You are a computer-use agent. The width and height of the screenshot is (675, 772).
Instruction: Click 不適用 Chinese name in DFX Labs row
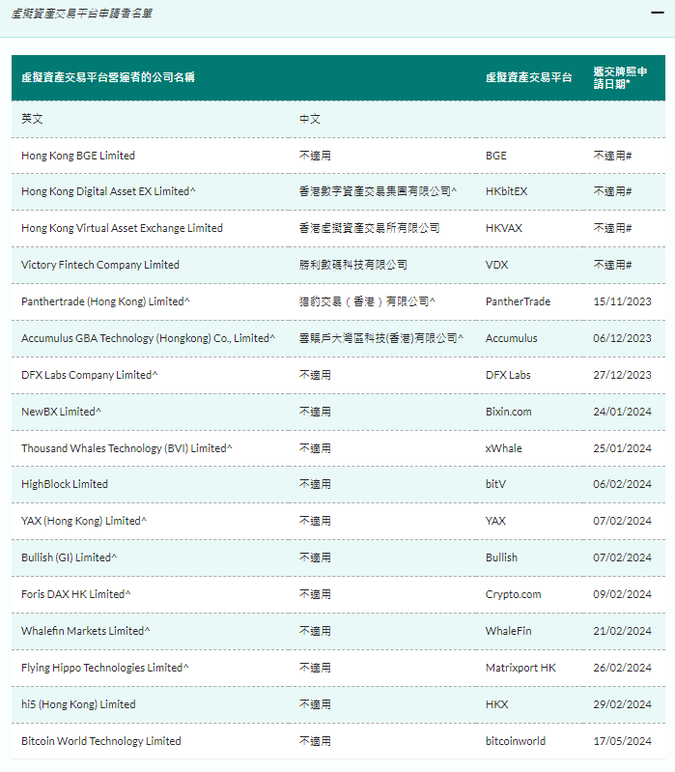pos(315,375)
